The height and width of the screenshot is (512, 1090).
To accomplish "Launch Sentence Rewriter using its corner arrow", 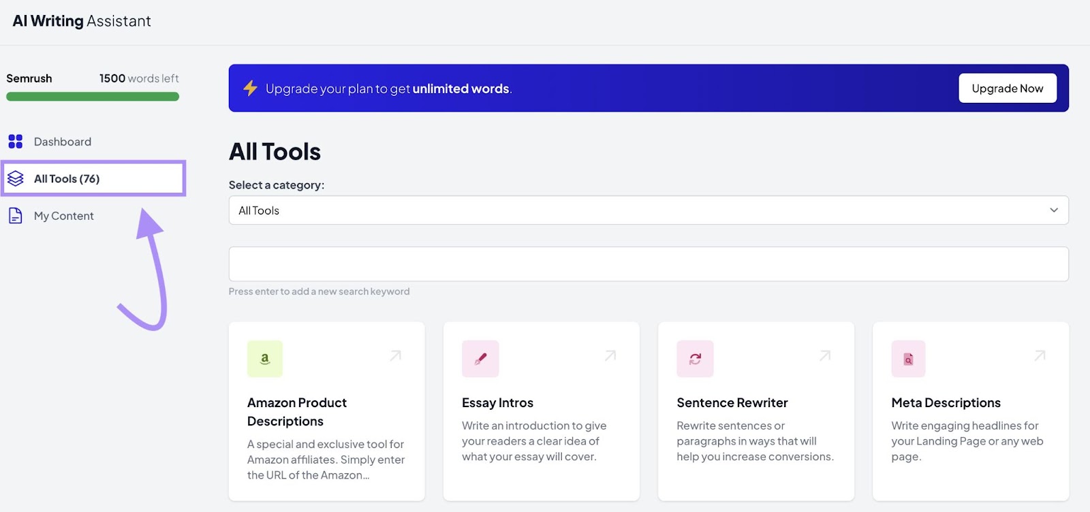I will tap(824, 355).
